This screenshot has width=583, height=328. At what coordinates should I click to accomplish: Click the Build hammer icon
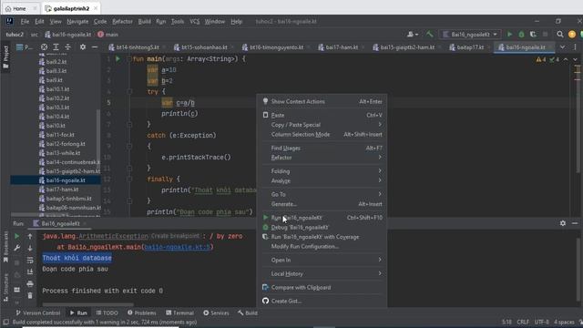(x=429, y=35)
